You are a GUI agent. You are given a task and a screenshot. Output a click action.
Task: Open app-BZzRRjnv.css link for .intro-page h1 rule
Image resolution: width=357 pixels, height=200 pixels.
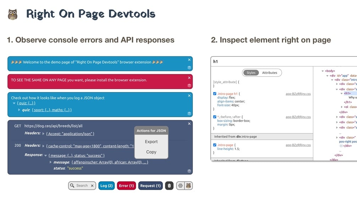[x=298, y=94]
